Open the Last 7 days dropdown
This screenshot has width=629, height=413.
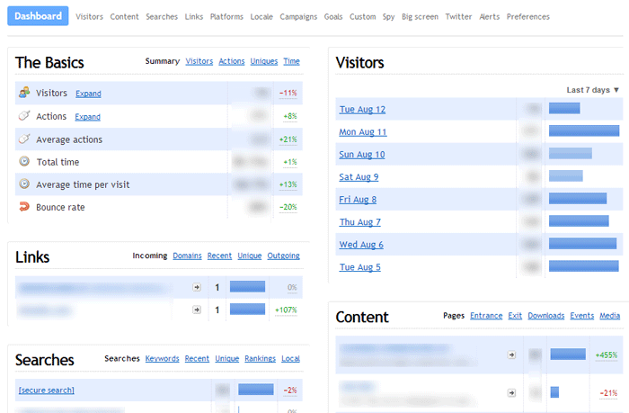593,90
